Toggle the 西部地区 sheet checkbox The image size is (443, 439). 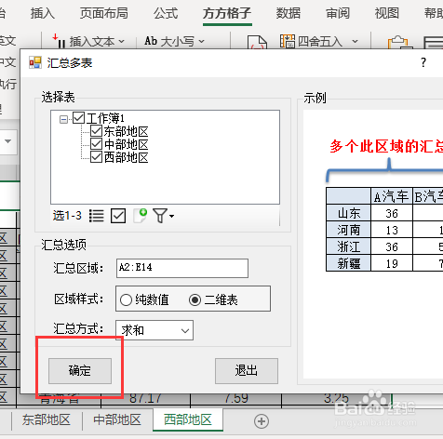96,157
